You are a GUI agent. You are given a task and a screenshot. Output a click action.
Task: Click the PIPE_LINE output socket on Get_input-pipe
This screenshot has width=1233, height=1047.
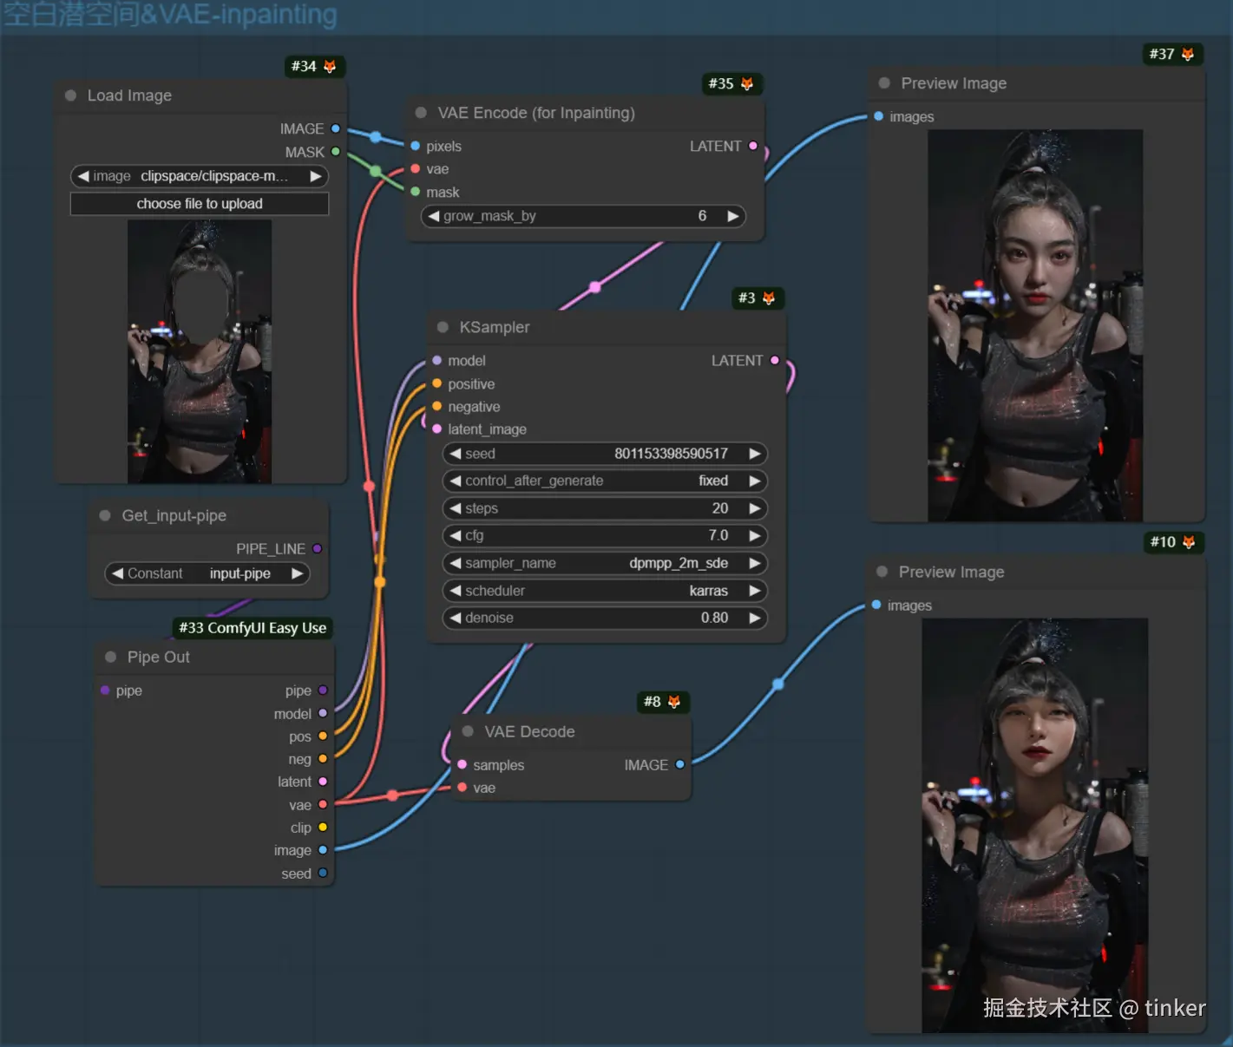pos(318,548)
